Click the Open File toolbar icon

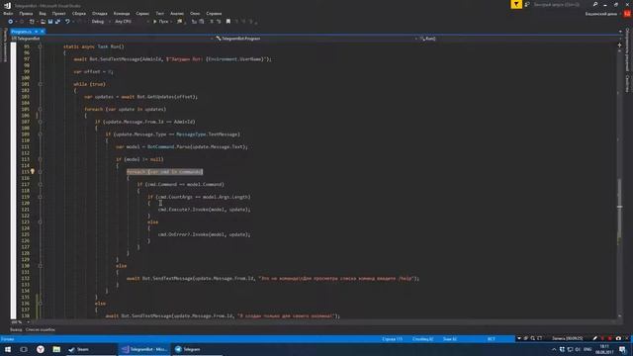(43, 22)
